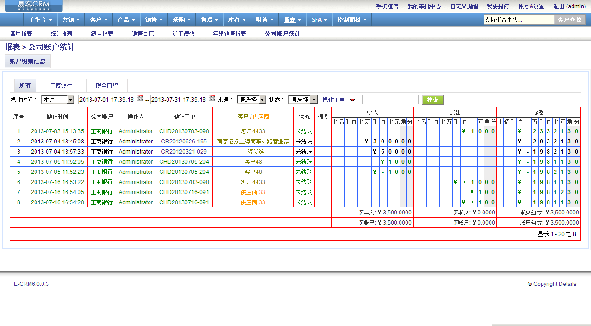Open customer link 上海俊逸

click(x=253, y=152)
